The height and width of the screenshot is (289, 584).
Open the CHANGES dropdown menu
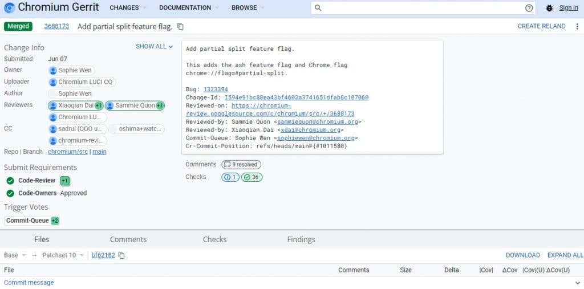(128, 7)
